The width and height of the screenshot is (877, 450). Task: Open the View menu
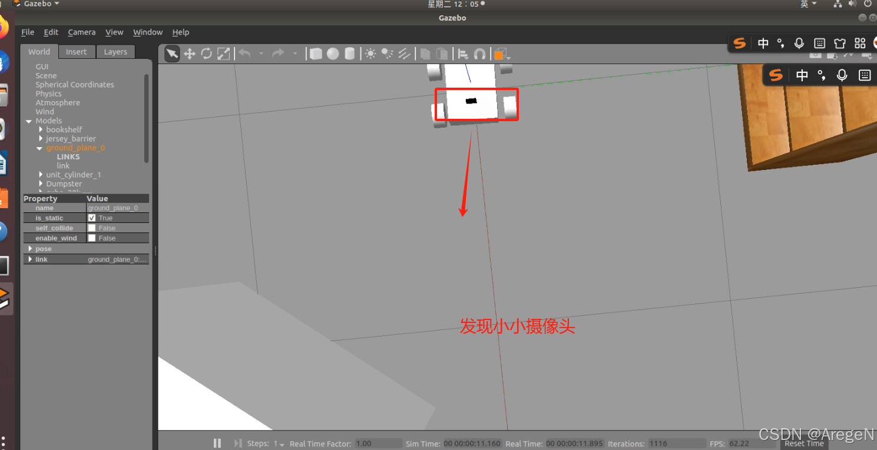click(x=114, y=32)
